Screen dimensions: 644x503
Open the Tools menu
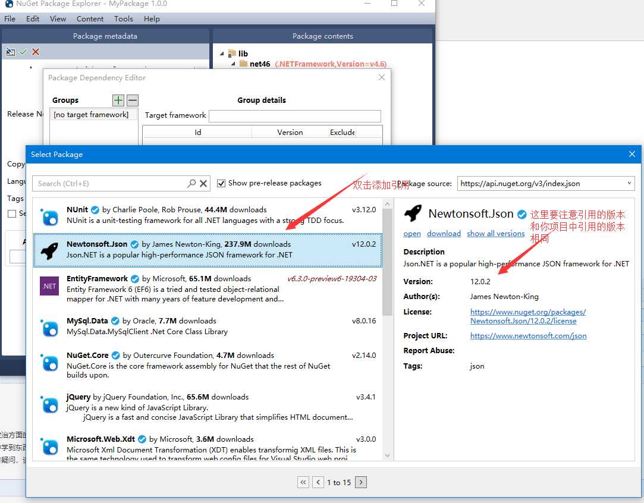coord(123,19)
